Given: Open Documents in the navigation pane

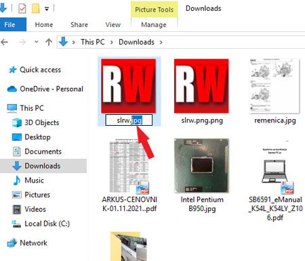Looking at the screenshot, I should pyautogui.click(x=43, y=151).
